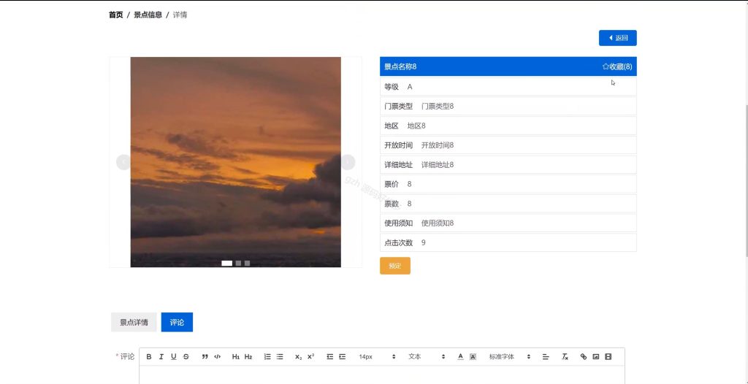Switch to the 景点详情 tab
This screenshot has height=384, width=748.
click(134, 323)
